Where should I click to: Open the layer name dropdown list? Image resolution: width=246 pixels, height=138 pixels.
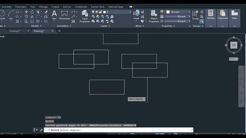tap(130, 12)
